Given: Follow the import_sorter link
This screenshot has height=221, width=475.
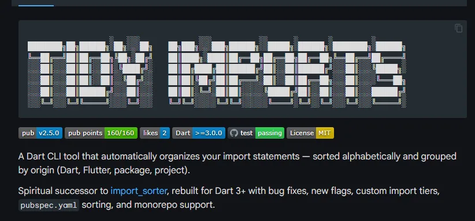Looking at the screenshot, I should coord(139,191).
